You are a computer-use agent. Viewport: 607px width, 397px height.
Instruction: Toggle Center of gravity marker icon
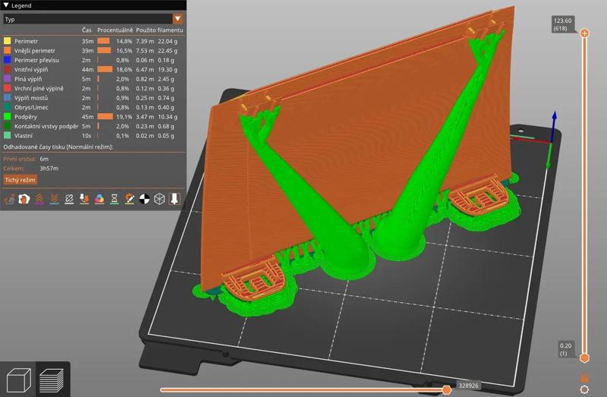pos(144,199)
